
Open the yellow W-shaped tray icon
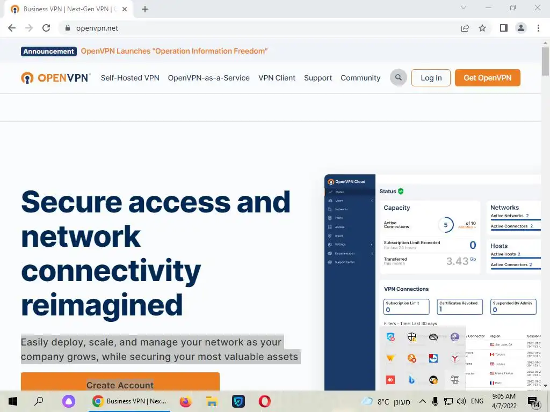coord(390,358)
